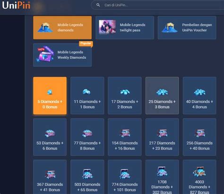Image resolution: width=224 pixels, height=194 pixels.
Task: Click the '503 Diamonds + 65 Bonus' label
Action: pyautogui.click(x=87, y=187)
